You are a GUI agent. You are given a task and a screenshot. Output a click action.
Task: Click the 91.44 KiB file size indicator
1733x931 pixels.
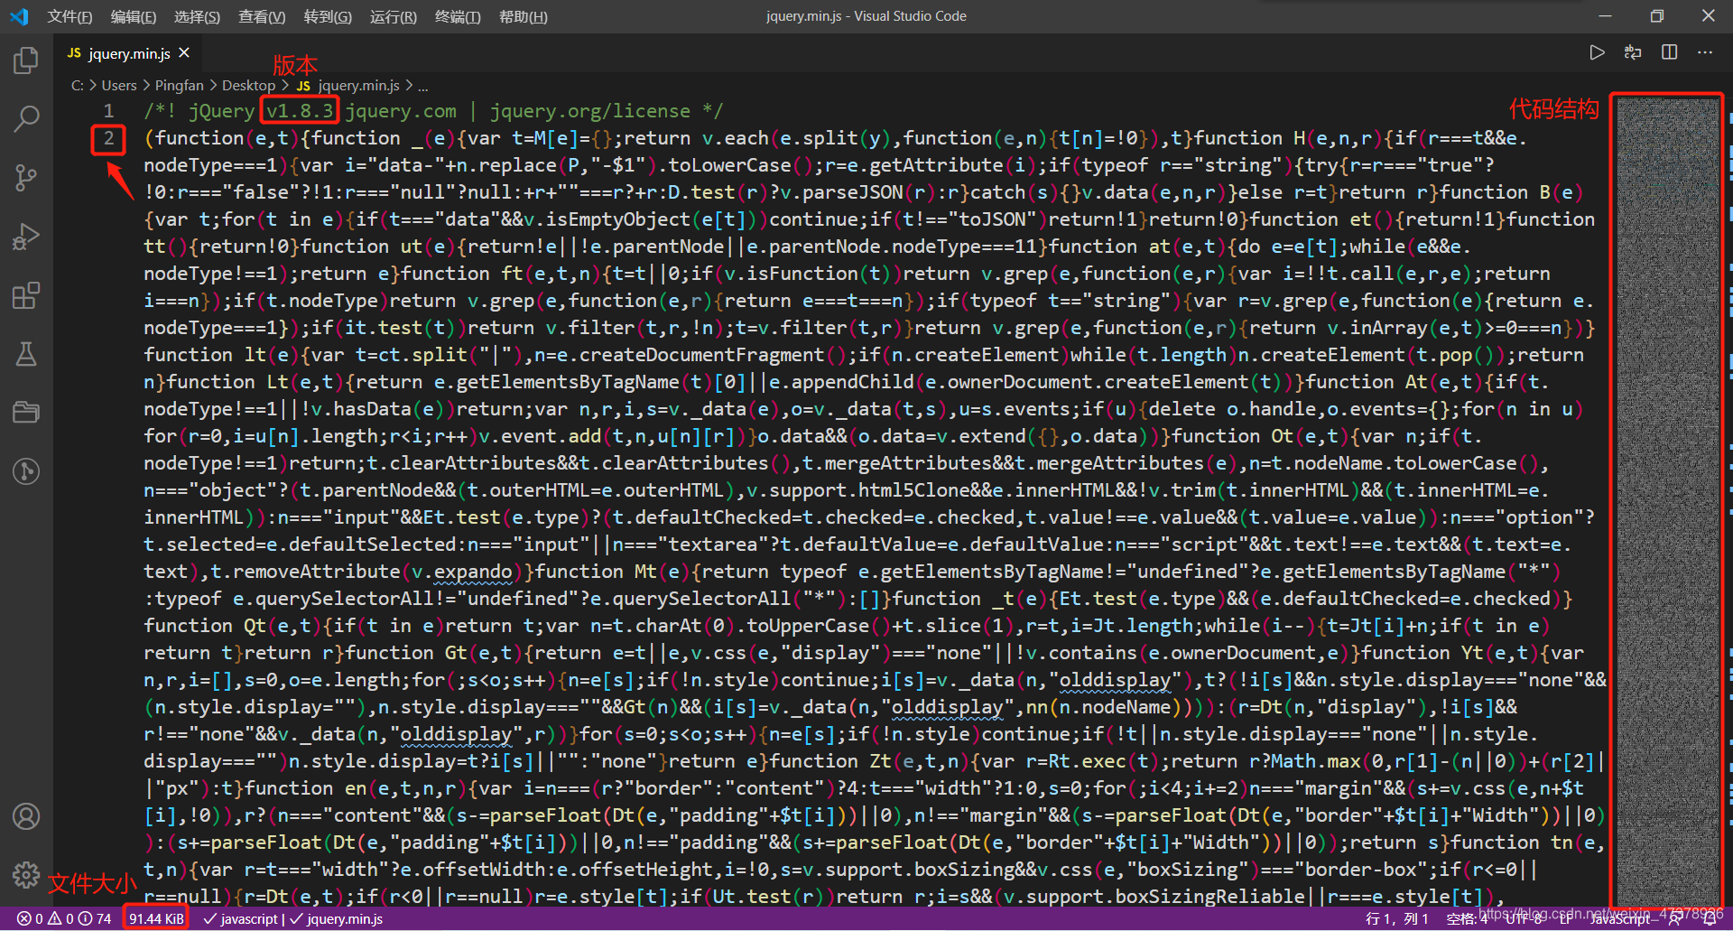(156, 918)
